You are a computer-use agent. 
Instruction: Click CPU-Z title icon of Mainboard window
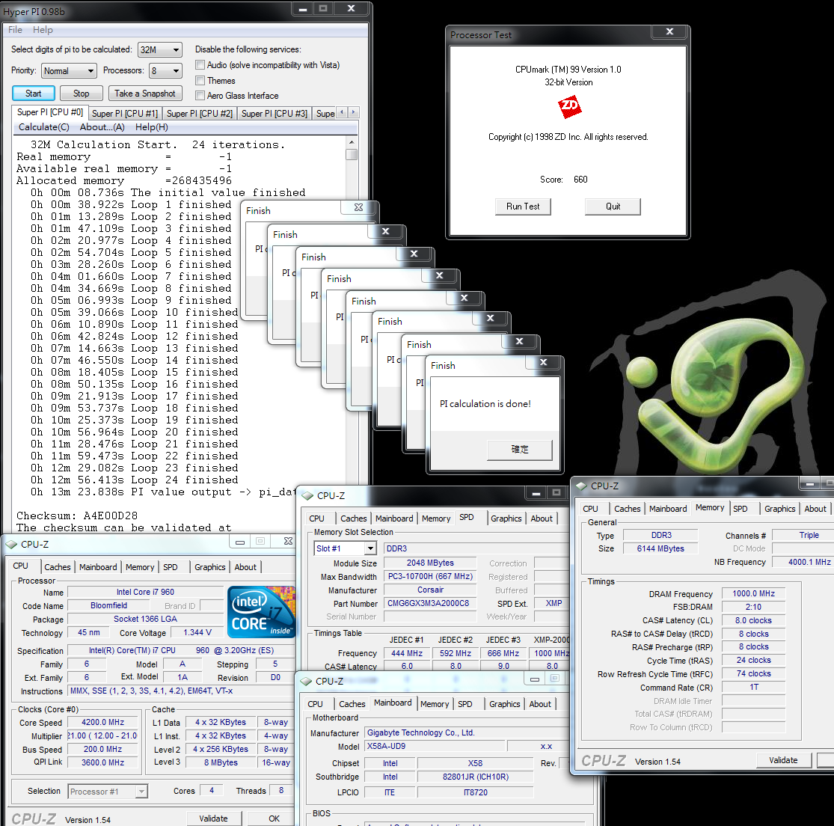pos(305,681)
